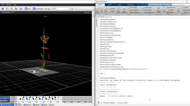The width and height of the screenshot is (190, 106).
Task: Click the timeline current frame cursor
Action: tap(28, 100)
